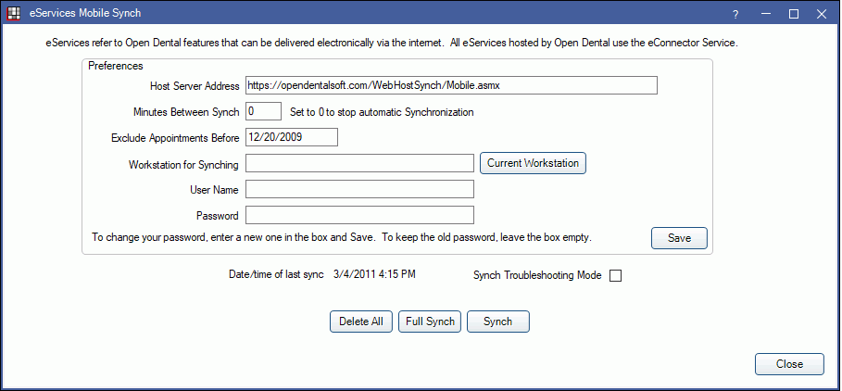
Task: Run a Full Synch
Action: tap(430, 322)
